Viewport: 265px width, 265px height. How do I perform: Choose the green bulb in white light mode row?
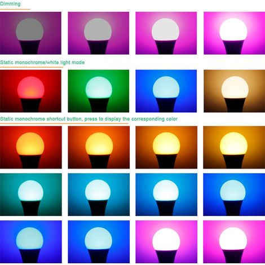(99, 91)
